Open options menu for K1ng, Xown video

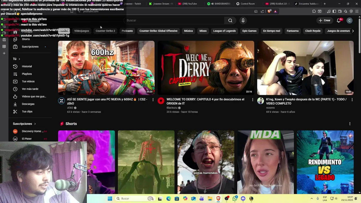pyautogui.click(x=352, y=100)
